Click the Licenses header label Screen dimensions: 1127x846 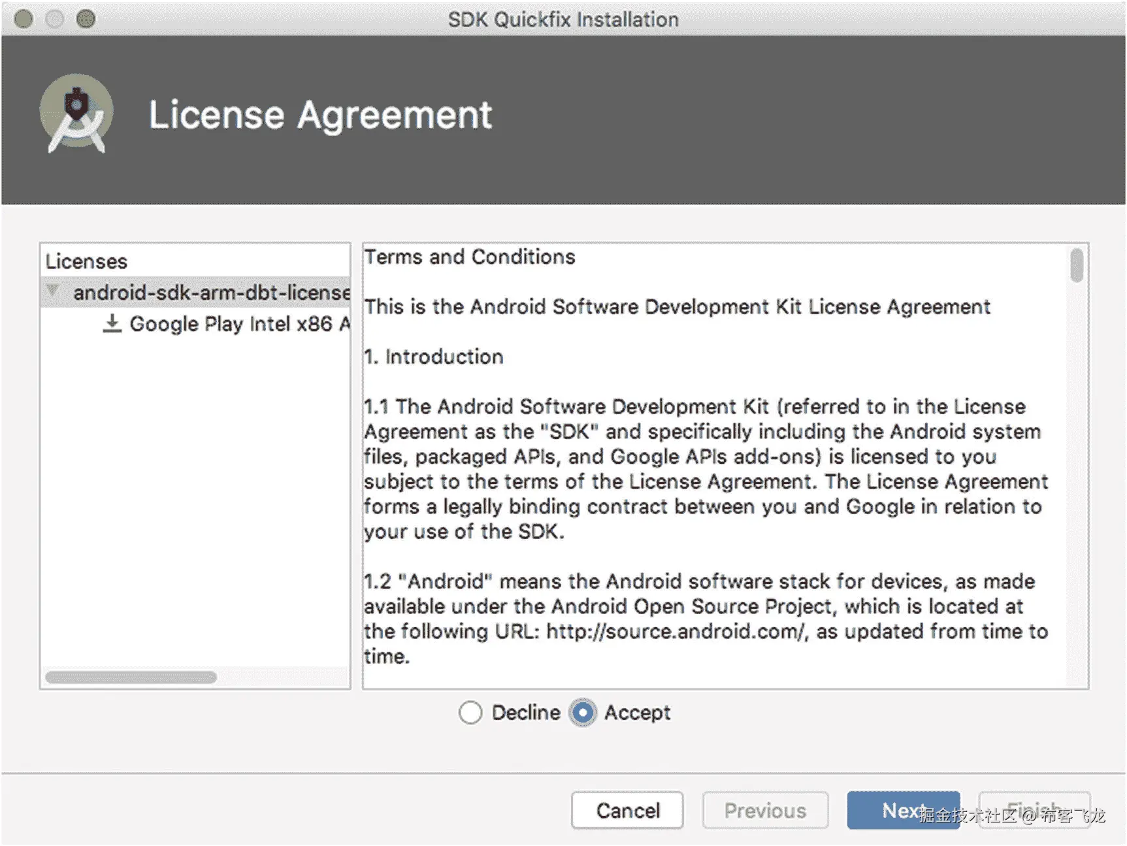(86, 261)
